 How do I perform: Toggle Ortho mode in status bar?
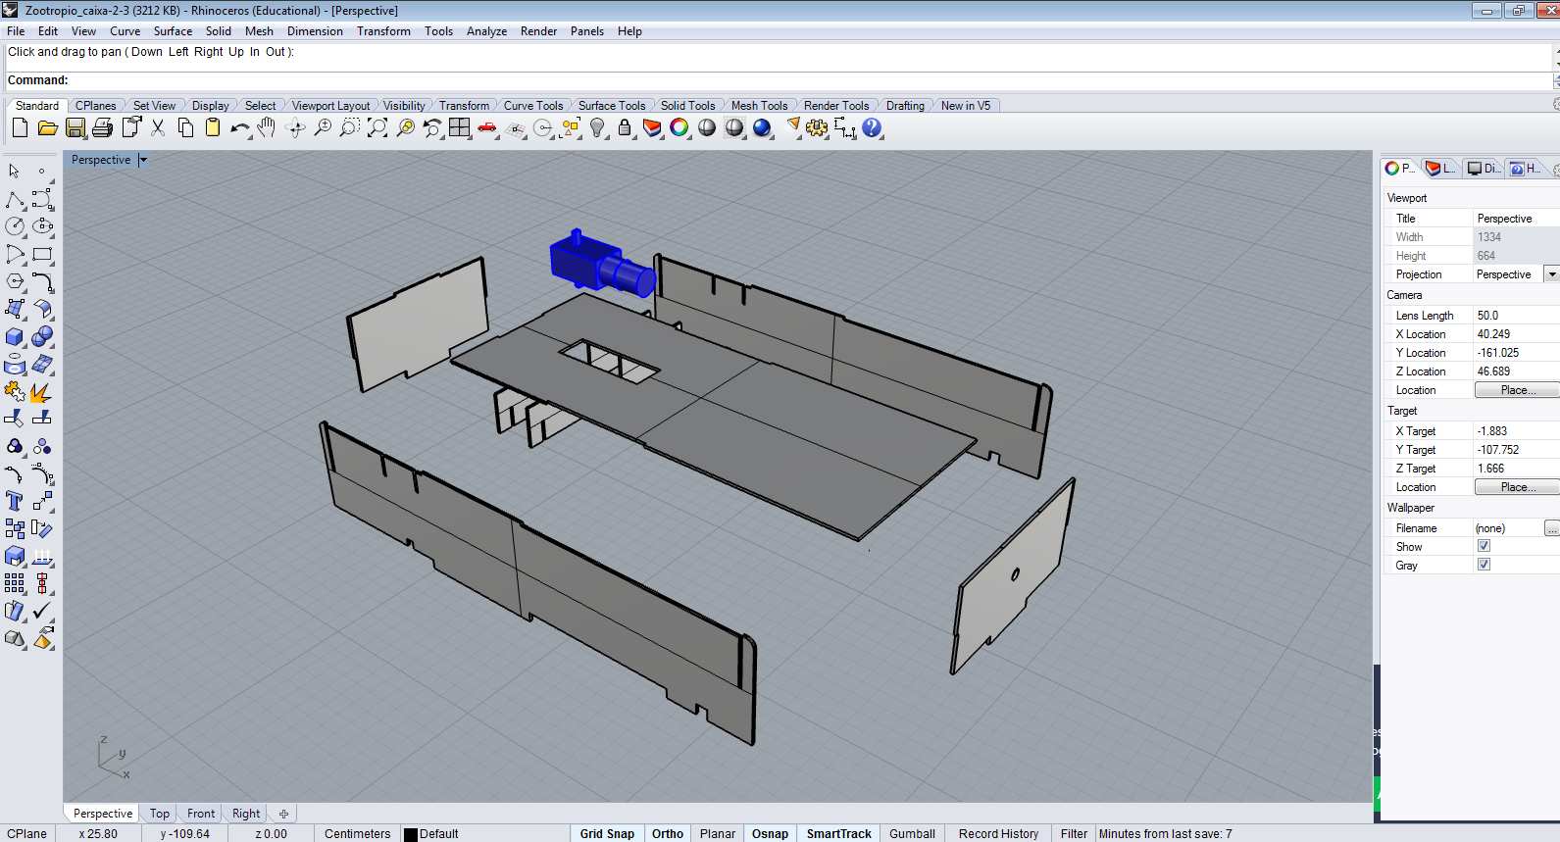tap(668, 833)
